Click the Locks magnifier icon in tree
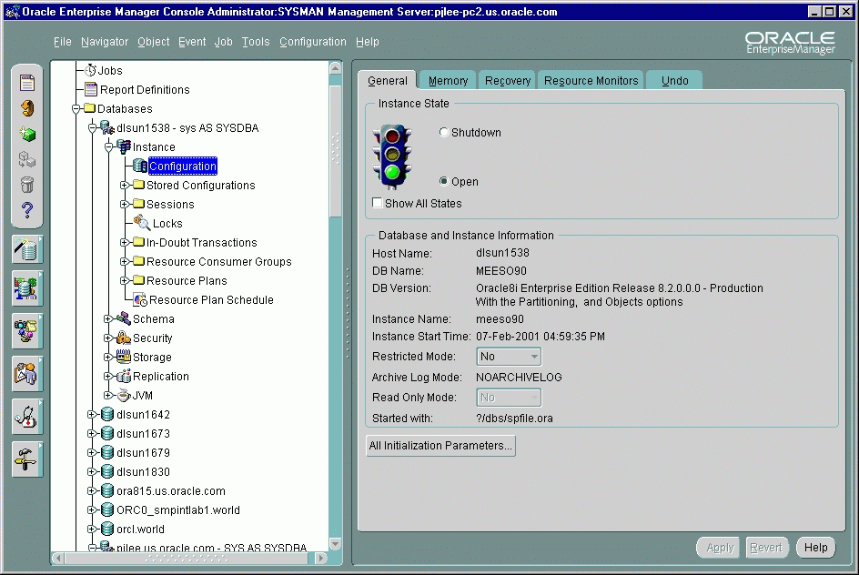This screenshot has height=575, width=859. pos(142,222)
